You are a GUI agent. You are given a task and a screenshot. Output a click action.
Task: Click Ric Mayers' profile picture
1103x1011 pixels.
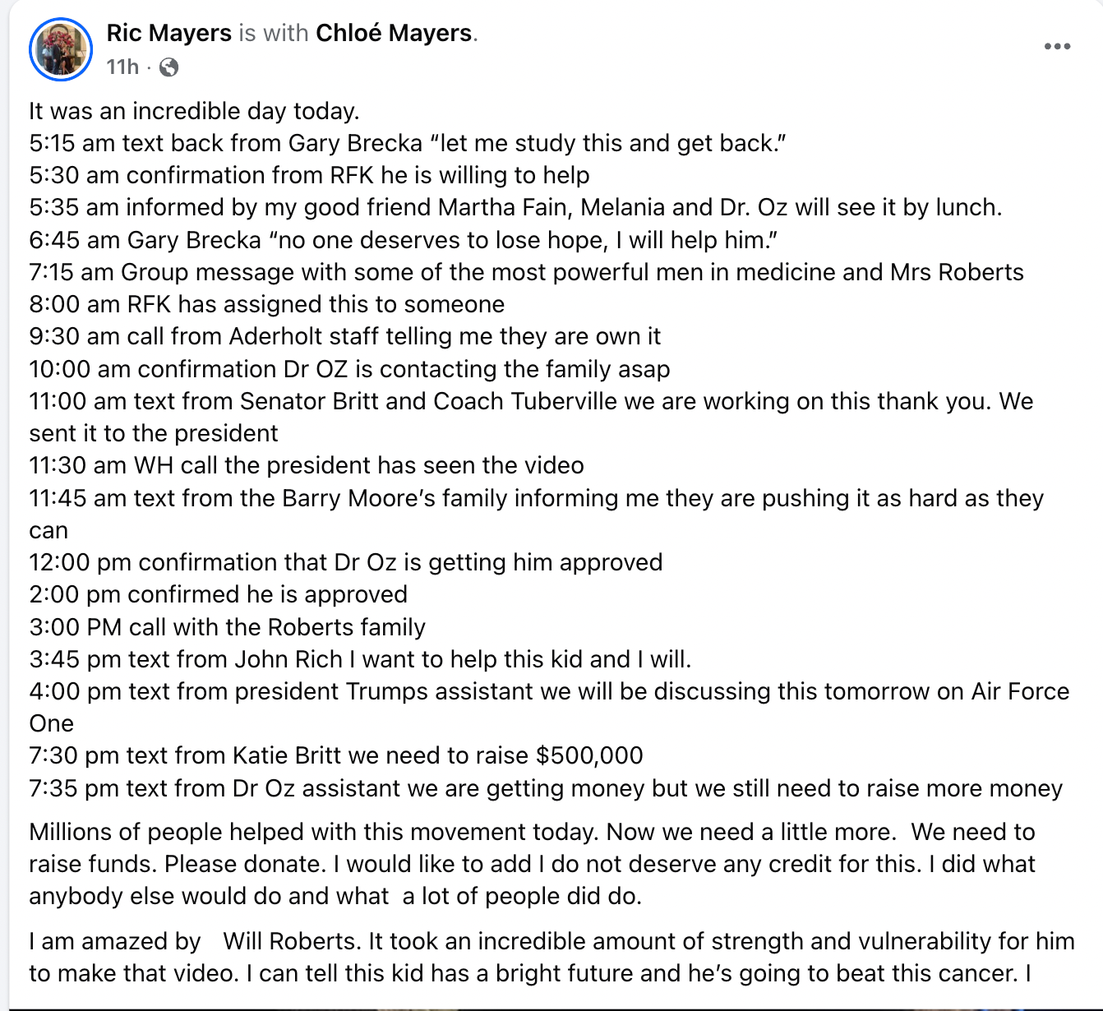61,49
